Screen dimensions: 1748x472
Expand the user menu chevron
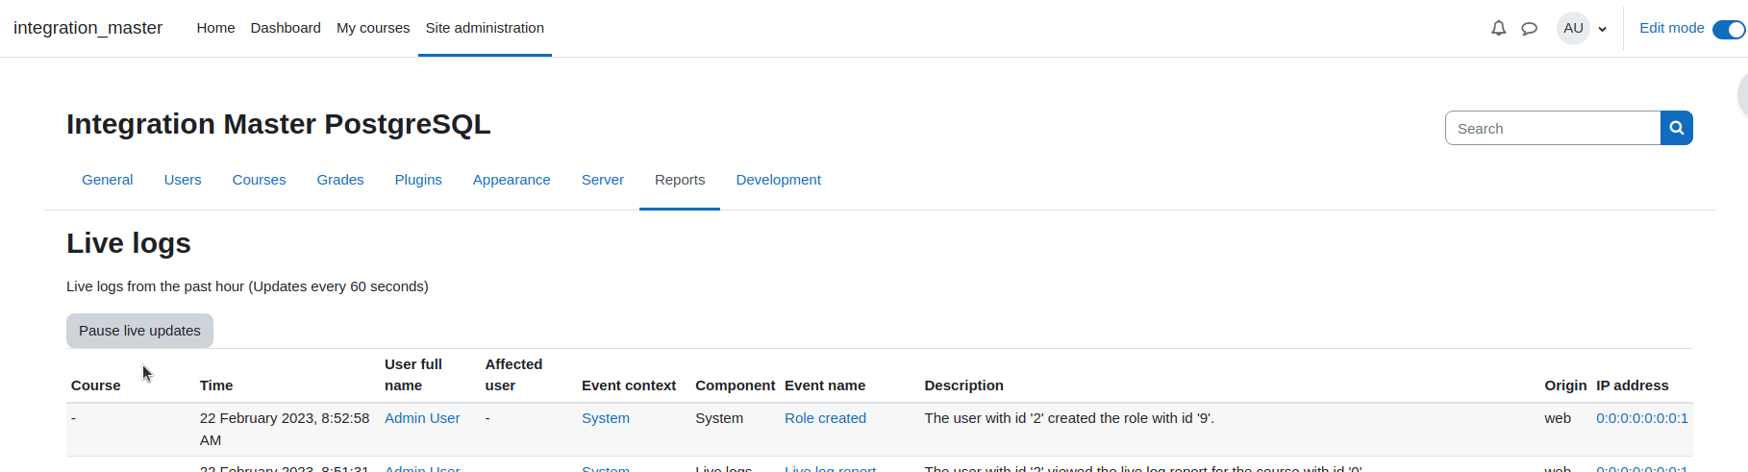coord(1602,29)
